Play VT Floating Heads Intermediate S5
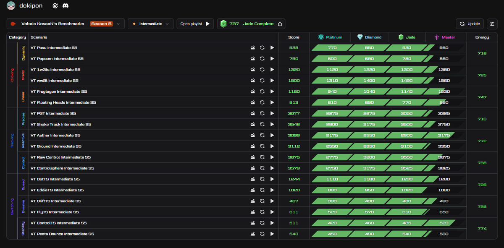The image size is (504, 248). point(272,102)
